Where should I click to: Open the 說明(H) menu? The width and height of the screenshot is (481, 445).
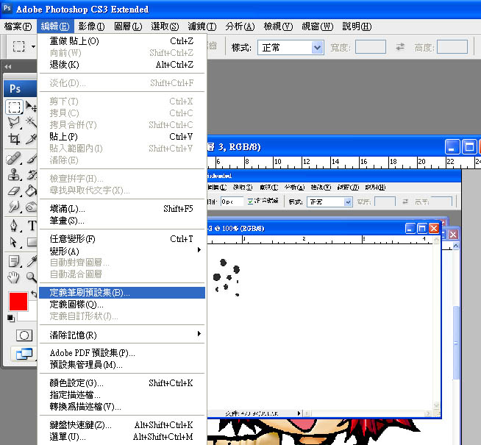tap(357, 26)
